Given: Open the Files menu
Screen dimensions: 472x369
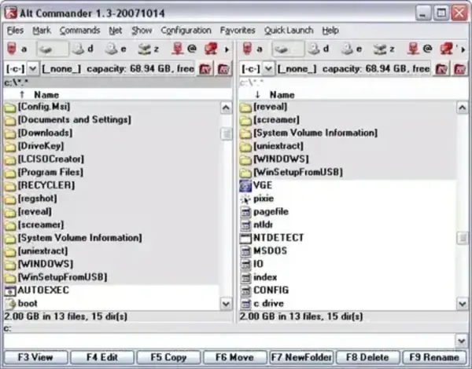Looking at the screenshot, I should 16,31.
